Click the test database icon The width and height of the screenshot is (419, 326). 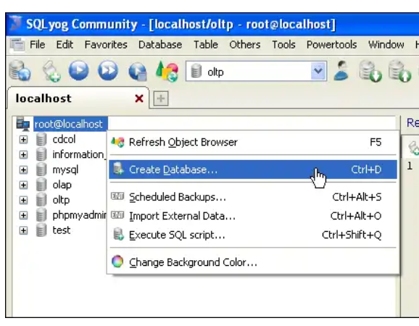point(41,230)
